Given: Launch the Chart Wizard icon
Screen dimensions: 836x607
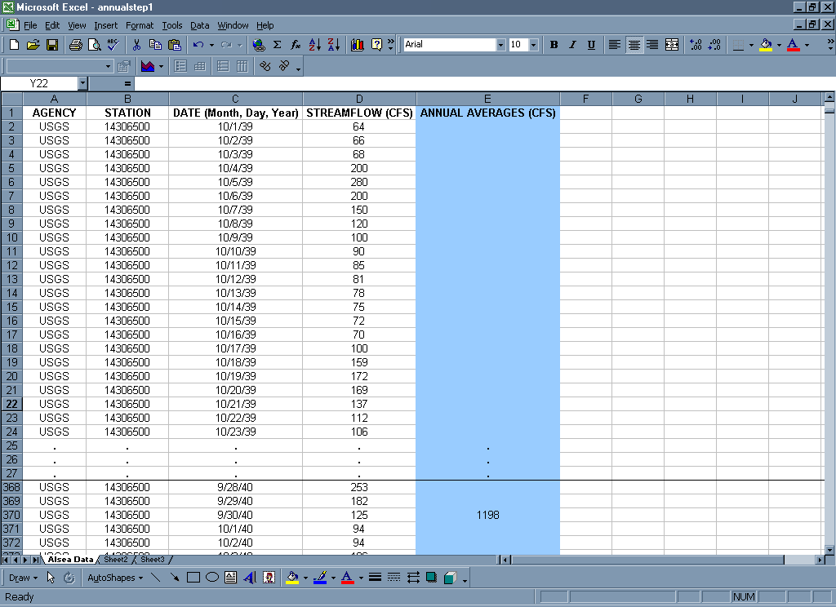Looking at the screenshot, I should [357, 45].
